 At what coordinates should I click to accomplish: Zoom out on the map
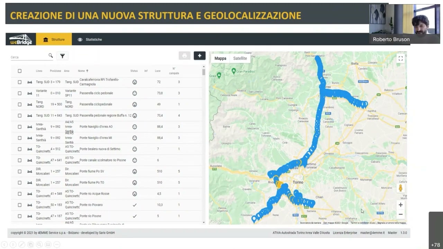tap(400, 214)
